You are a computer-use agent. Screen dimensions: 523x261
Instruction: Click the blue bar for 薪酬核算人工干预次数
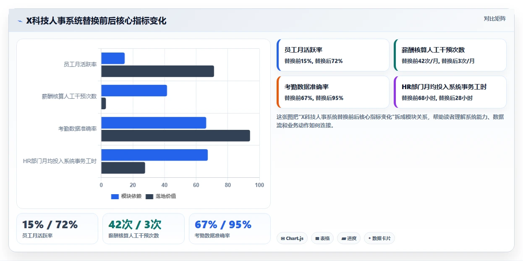coord(134,91)
